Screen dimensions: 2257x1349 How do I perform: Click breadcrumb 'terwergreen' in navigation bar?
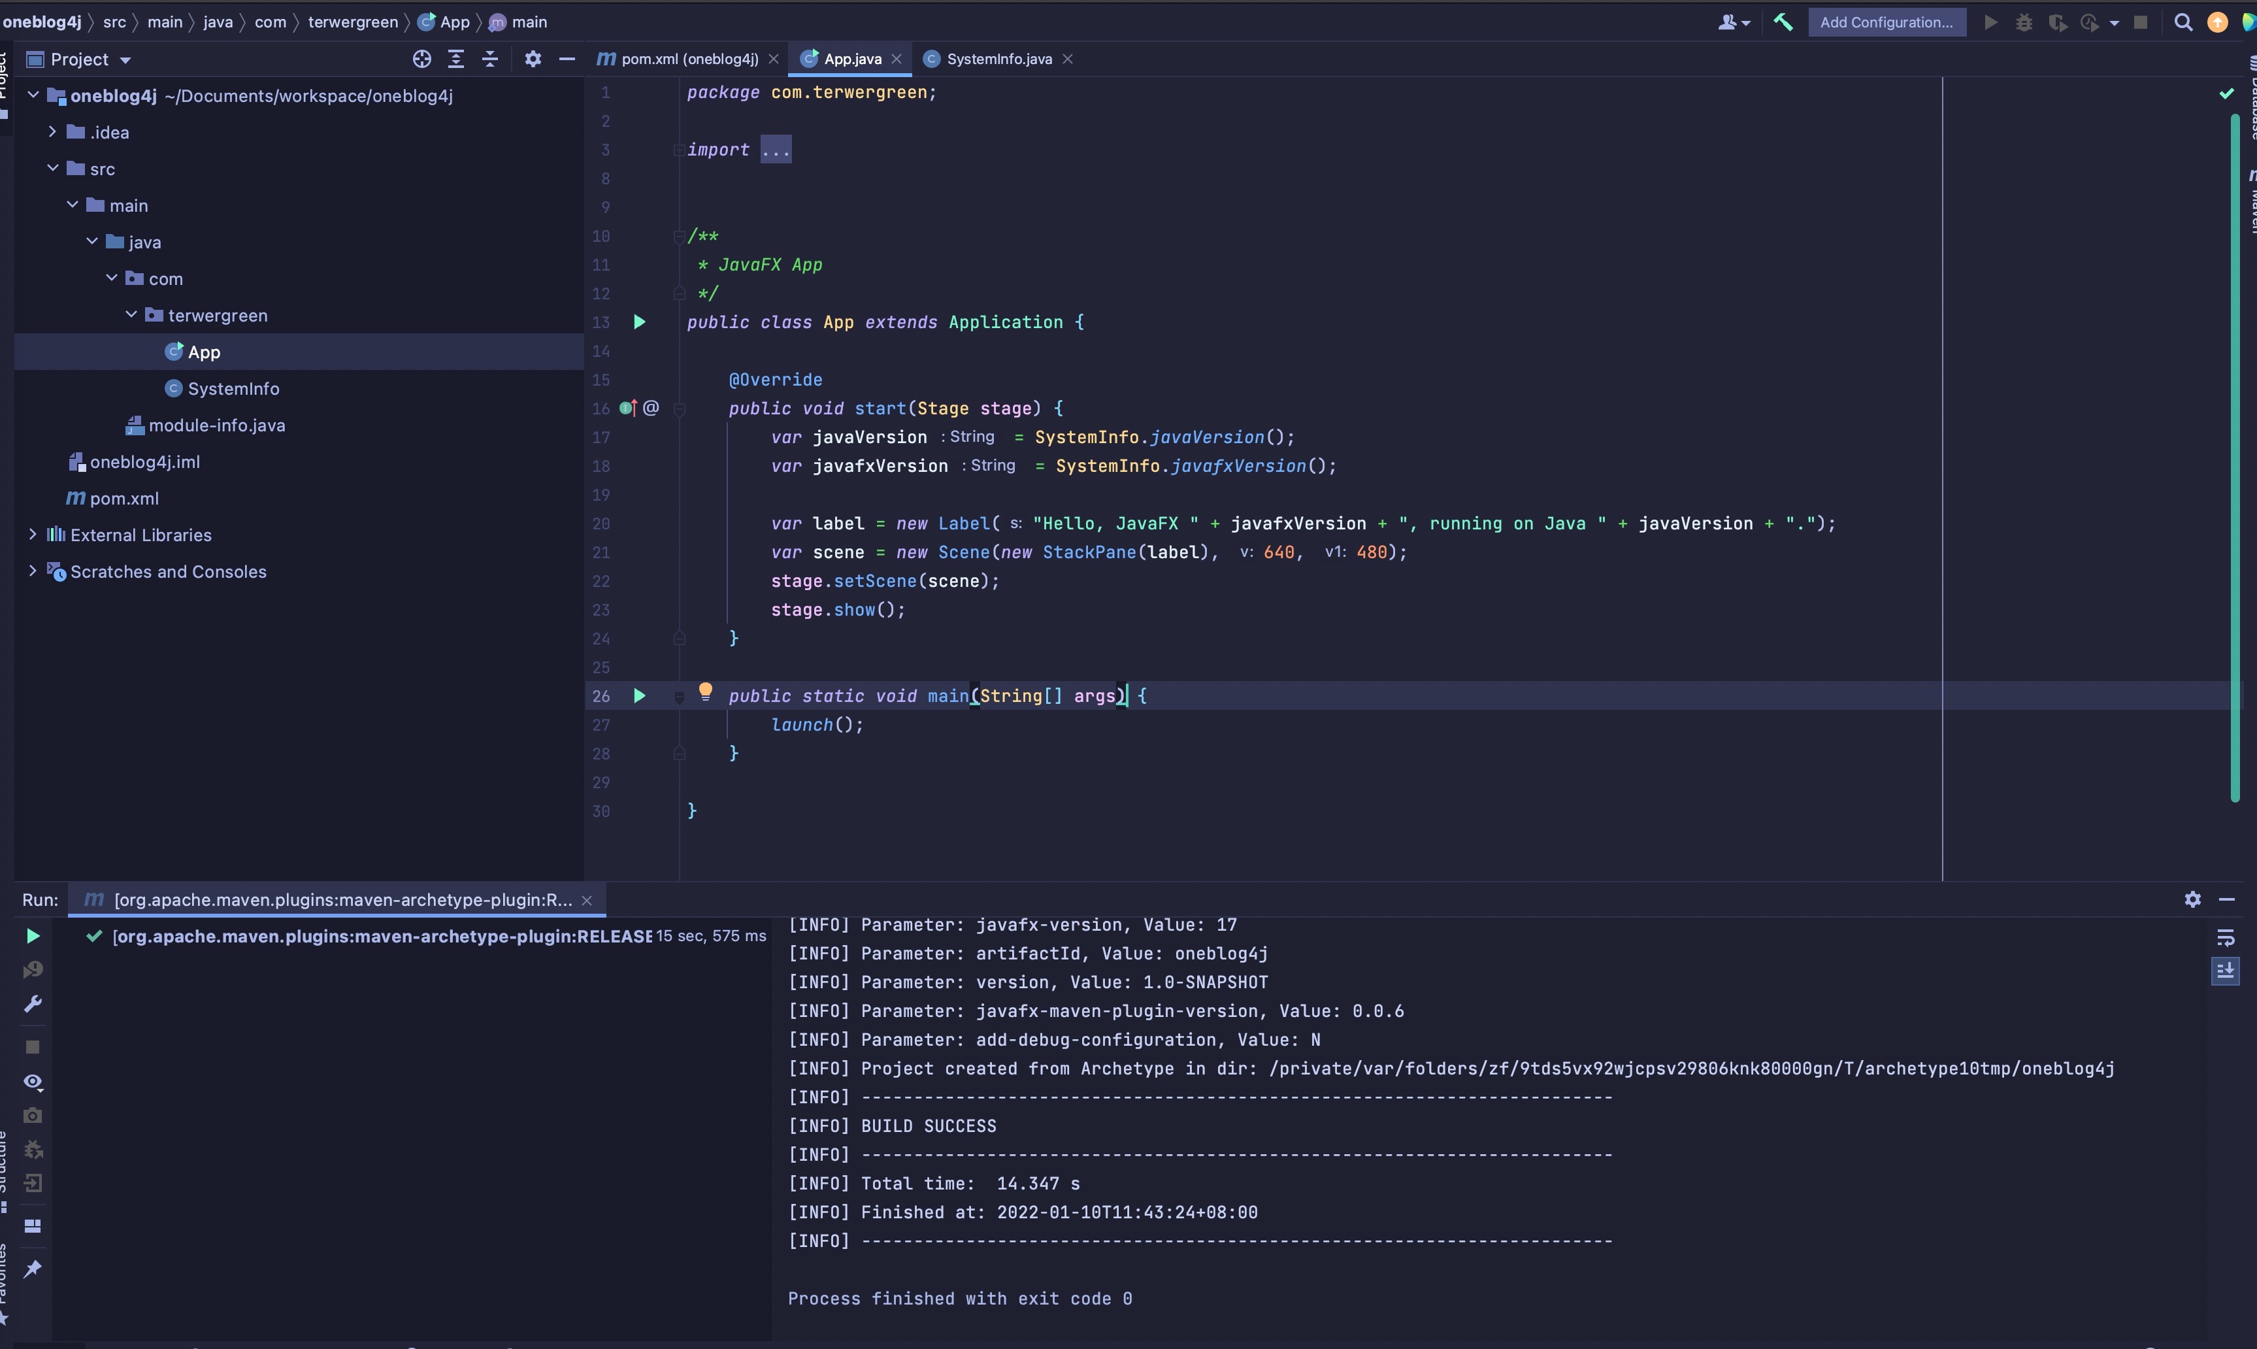pos(353,22)
